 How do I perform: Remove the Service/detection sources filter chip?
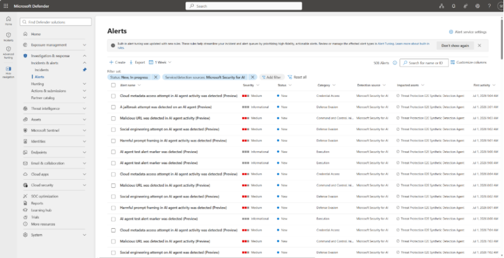coord(253,77)
